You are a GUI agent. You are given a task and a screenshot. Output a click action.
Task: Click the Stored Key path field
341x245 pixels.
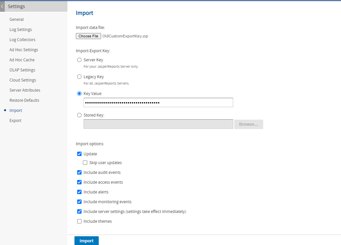click(158, 124)
